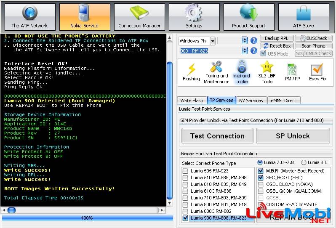The height and width of the screenshot is (228, 336).
Task: Switch to the NV Services tab
Action: point(251,101)
